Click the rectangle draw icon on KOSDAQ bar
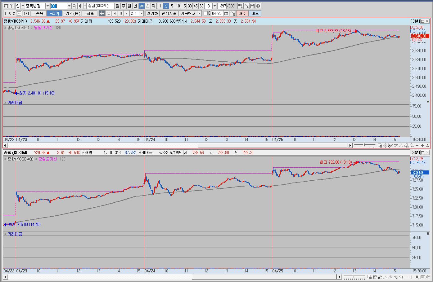Viewport: 433px width, 282px height. pos(422,277)
